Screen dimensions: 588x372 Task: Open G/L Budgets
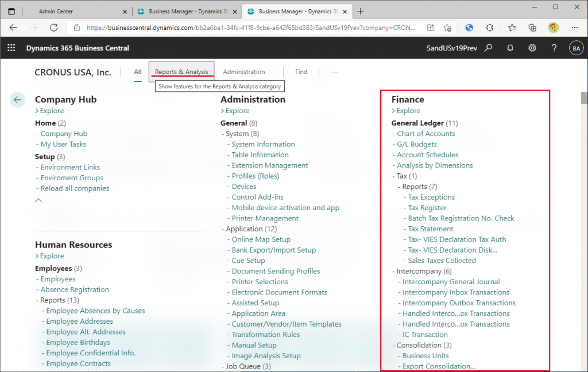(x=417, y=144)
